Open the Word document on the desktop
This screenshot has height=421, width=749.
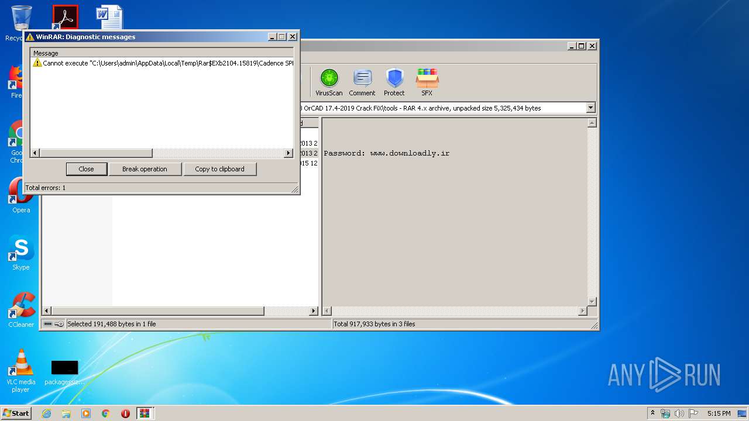click(109, 18)
